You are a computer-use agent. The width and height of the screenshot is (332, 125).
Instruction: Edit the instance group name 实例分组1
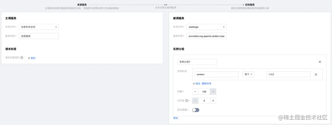(197, 62)
